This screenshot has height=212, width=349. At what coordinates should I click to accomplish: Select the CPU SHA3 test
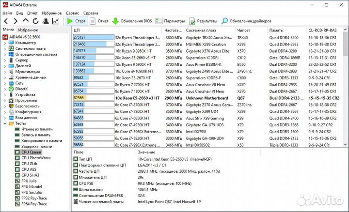click(27, 175)
